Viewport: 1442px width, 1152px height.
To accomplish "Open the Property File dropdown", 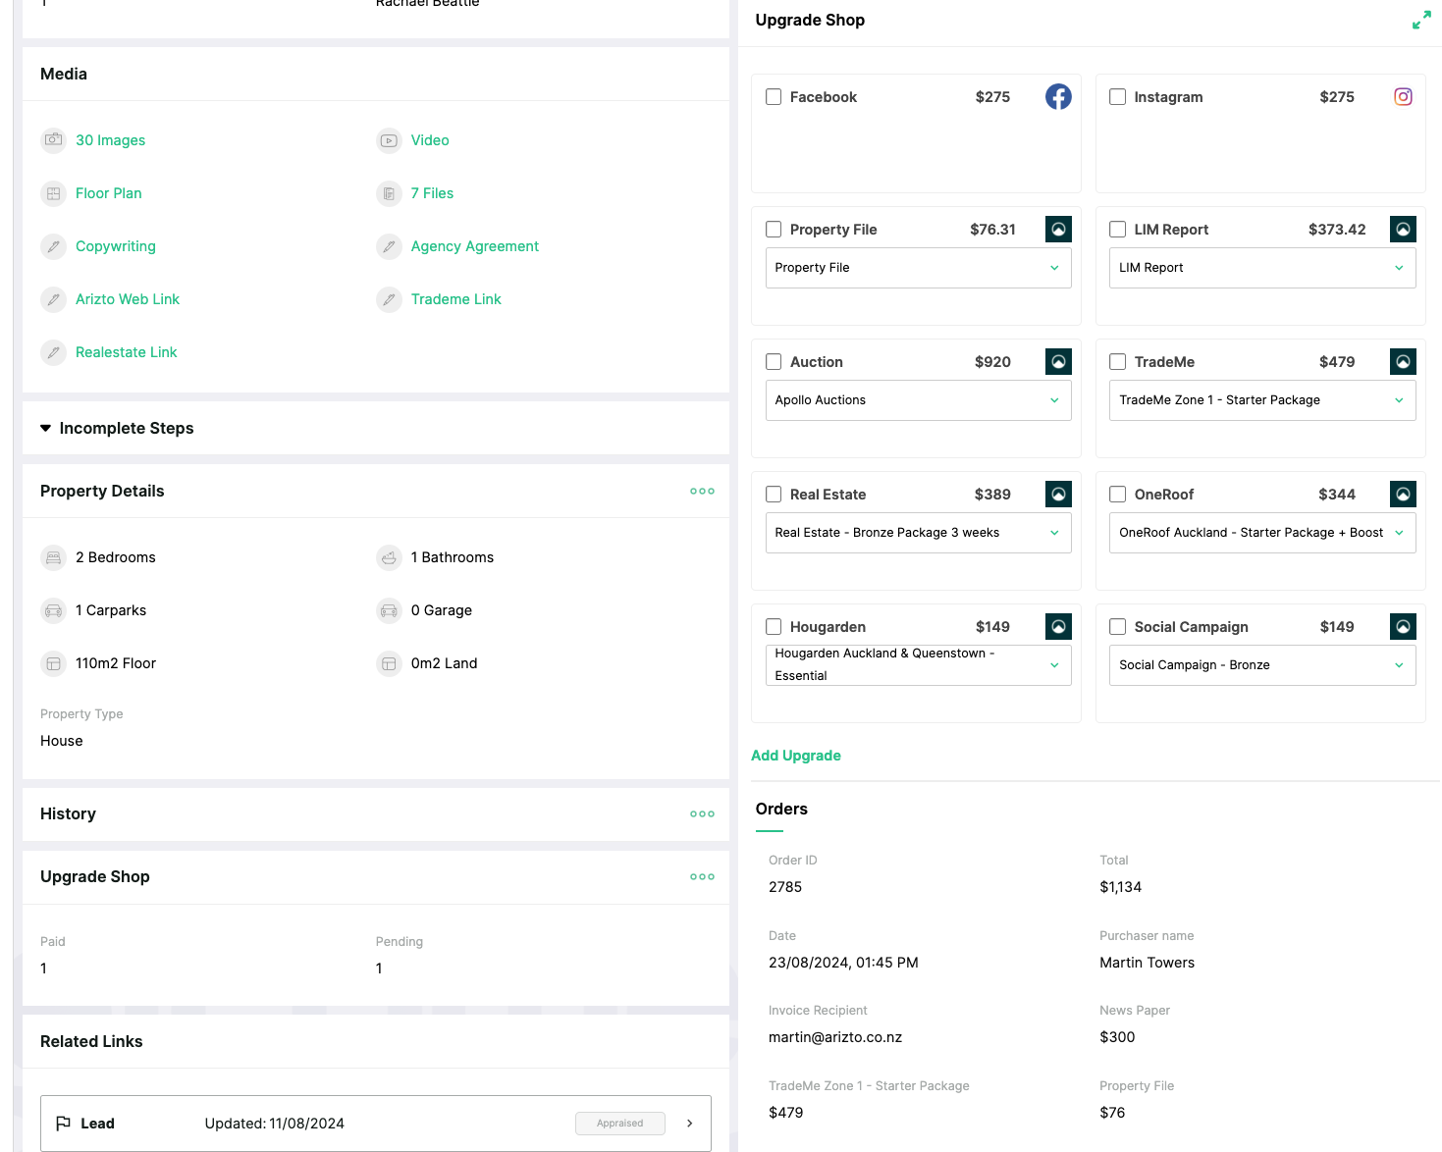I will pyautogui.click(x=918, y=268).
